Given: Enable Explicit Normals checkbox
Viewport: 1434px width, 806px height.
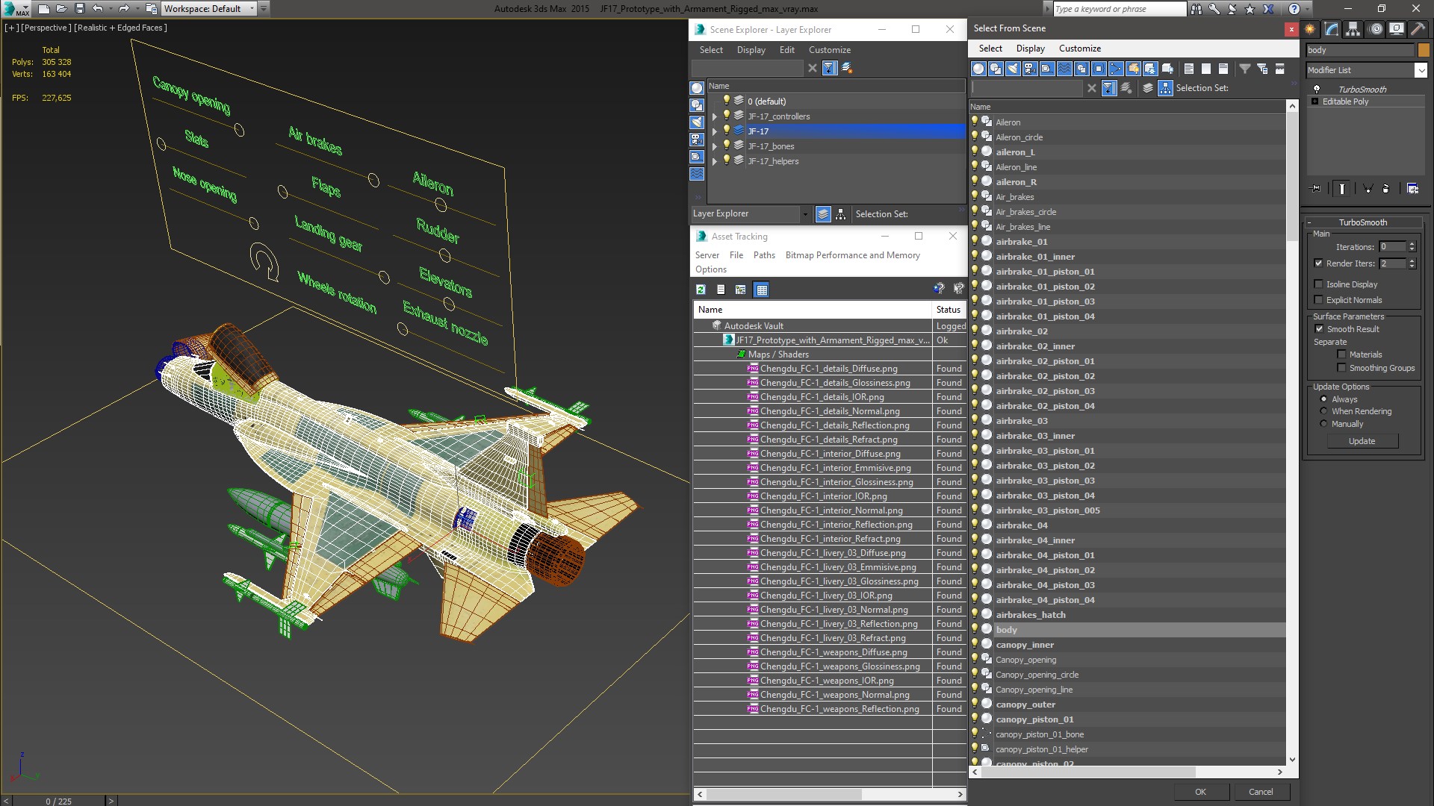Looking at the screenshot, I should pyautogui.click(x=1318, y=300).
